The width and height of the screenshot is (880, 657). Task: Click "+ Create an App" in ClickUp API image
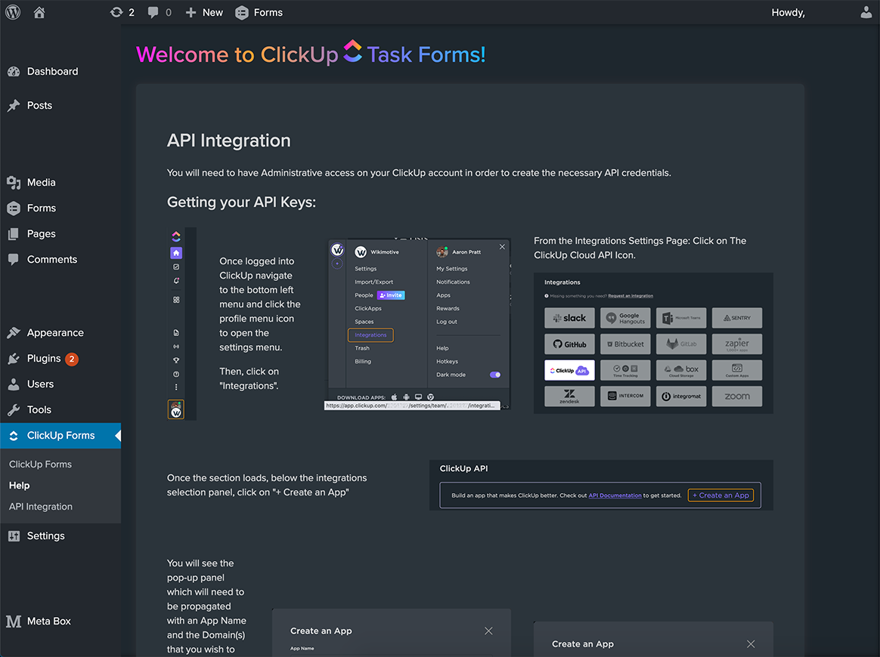point(720,495)
